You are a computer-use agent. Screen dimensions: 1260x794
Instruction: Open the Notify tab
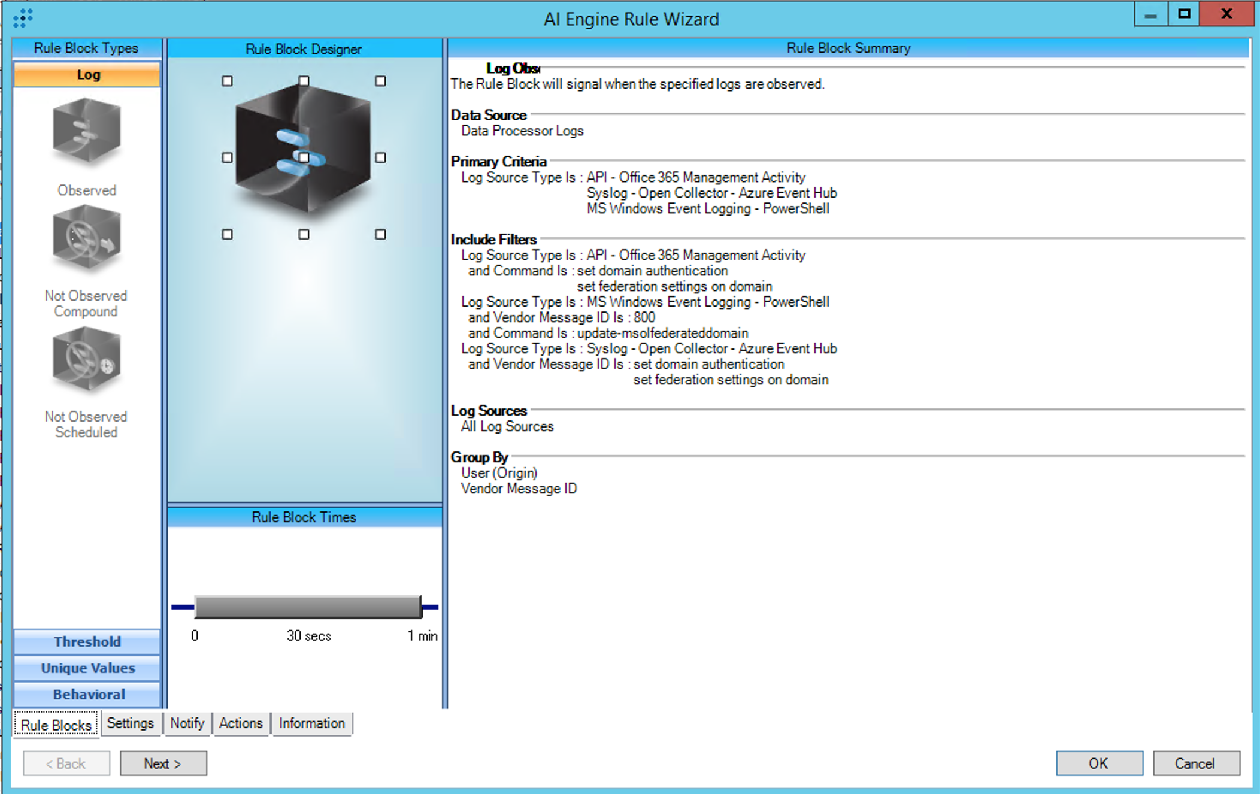tap(187, 723)
